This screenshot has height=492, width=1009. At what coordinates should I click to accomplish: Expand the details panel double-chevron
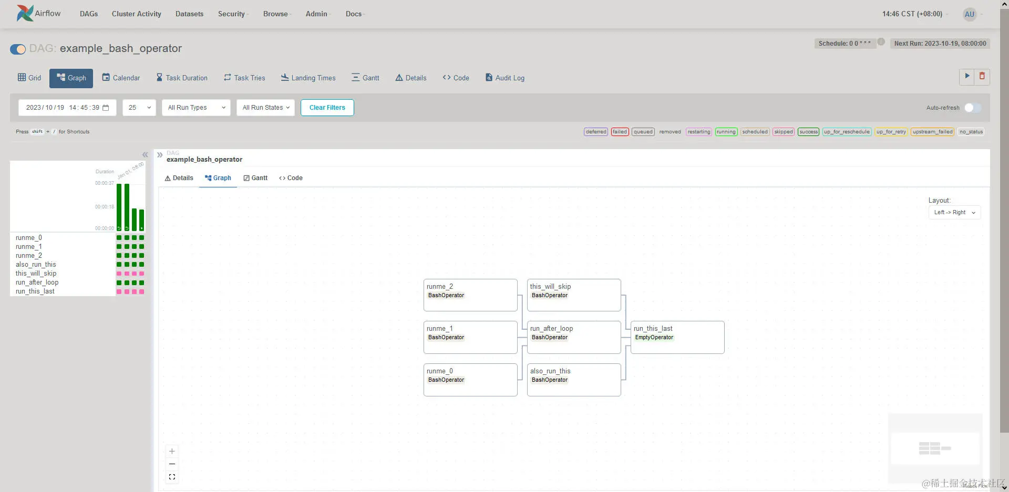pos(160,155)
